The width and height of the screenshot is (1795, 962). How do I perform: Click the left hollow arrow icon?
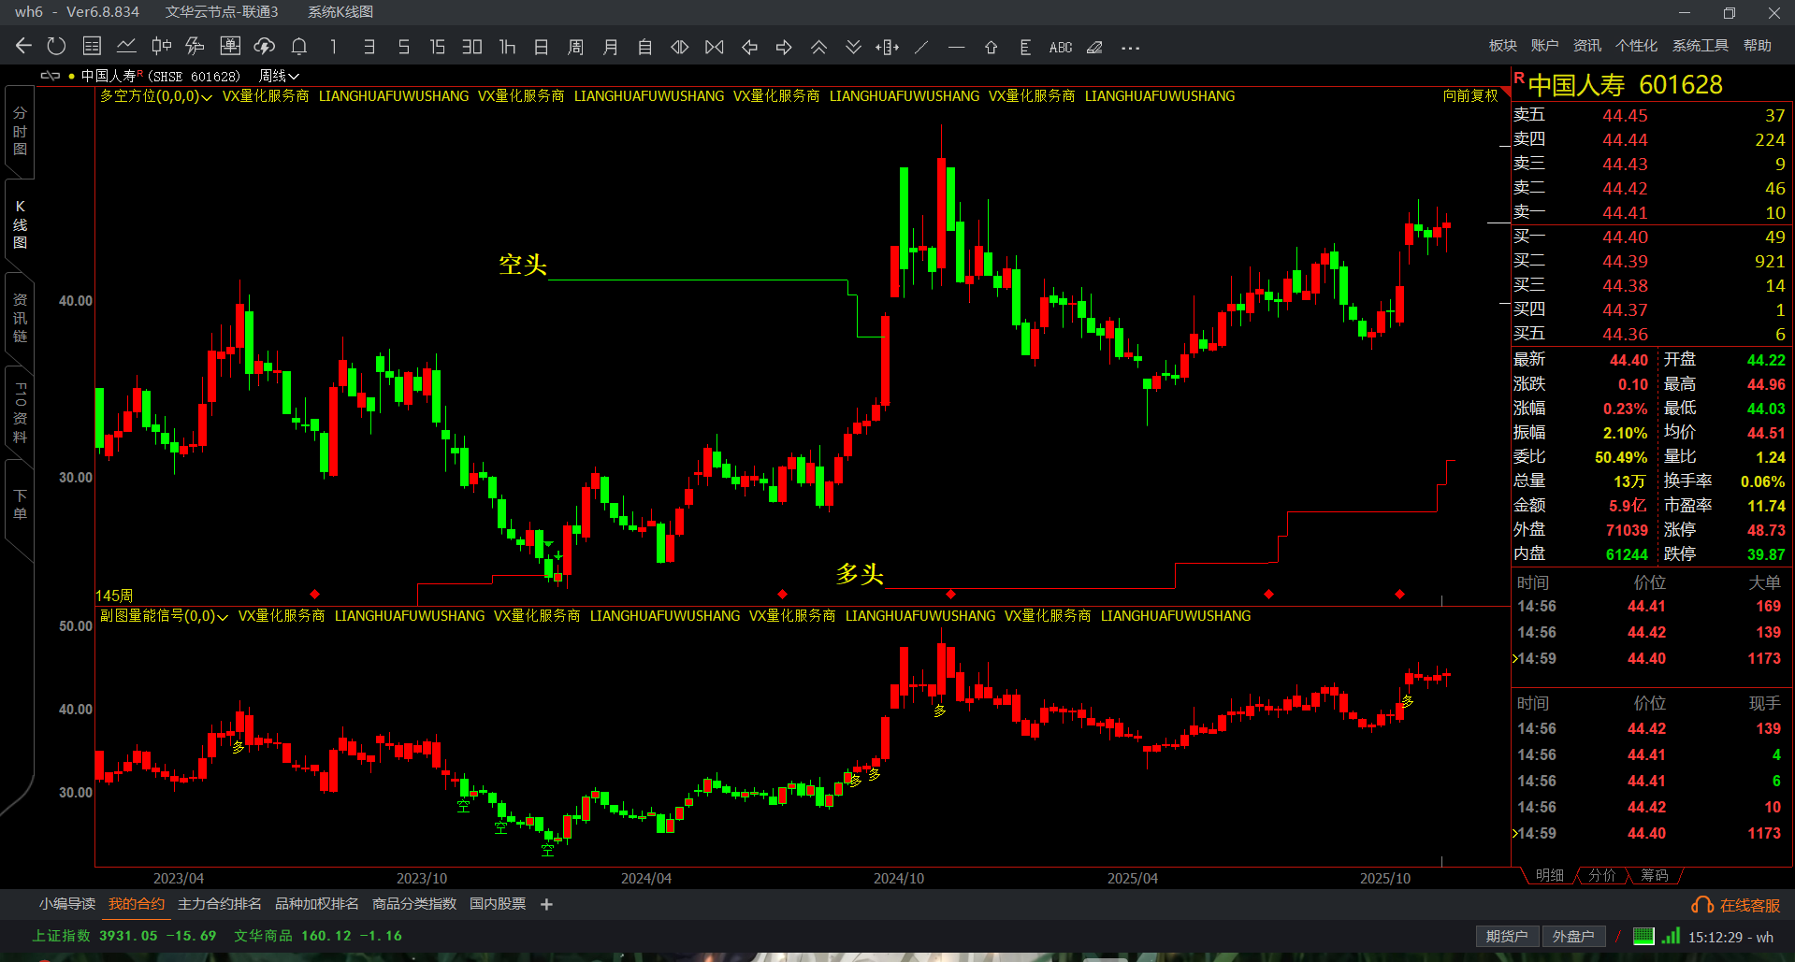pos(749,47)
